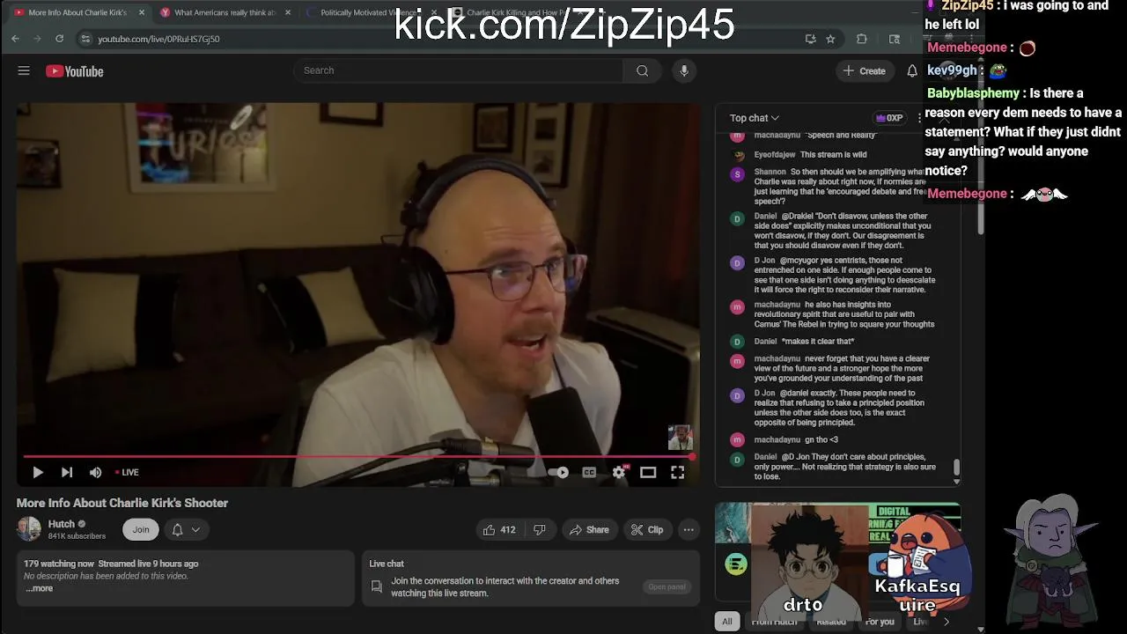Open more actions ellipsis menu
This screenshot has width=1127, height=634.
[689, 529]
